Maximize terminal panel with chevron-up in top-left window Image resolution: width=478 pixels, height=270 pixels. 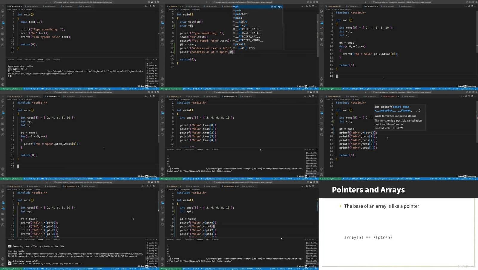(x=154, y=60)
